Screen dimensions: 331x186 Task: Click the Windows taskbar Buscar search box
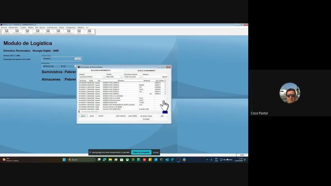coord(81,160)
